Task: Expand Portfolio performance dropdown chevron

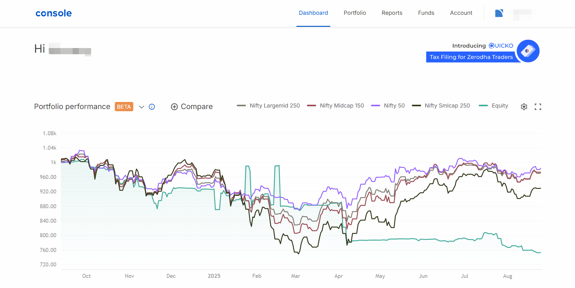Action: (x=142, y=107)
